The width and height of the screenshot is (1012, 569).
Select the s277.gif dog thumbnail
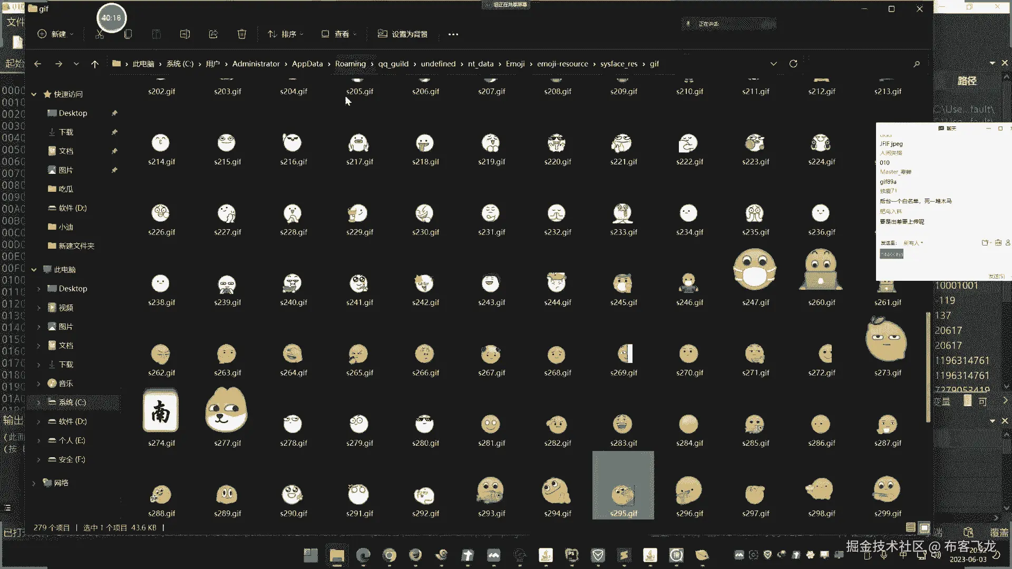(x=227, y=411)
